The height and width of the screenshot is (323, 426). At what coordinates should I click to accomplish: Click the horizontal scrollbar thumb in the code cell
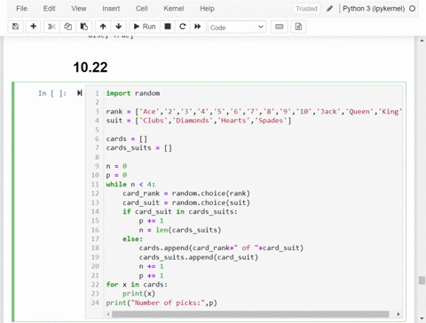[x=250, y=314]
